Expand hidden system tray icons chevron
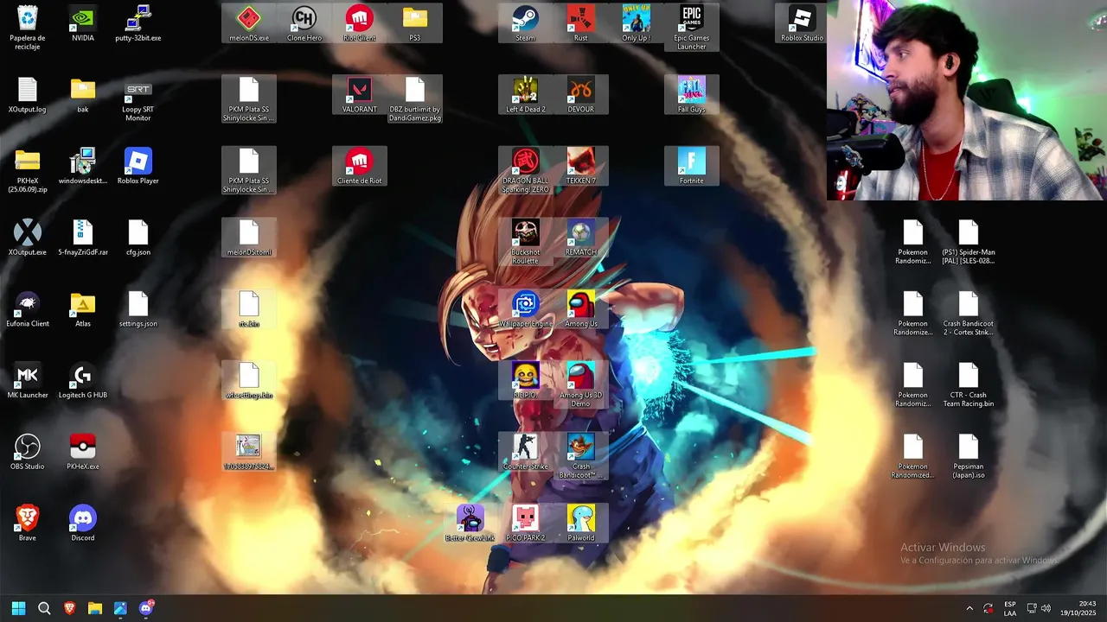1107x622 pixels. [x=969, y=608]
